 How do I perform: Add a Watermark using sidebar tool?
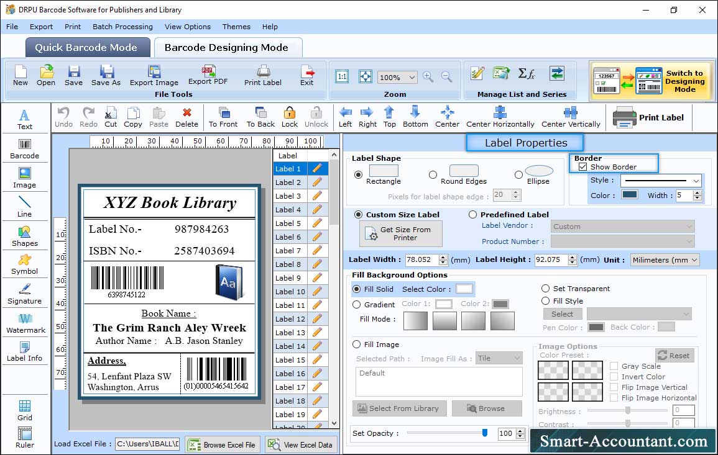[x=25, y=323]
